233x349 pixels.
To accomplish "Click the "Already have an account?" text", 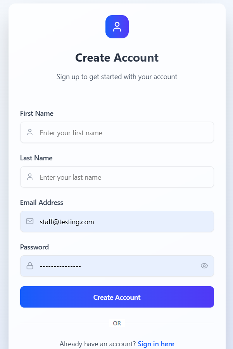I will [98, 344].
